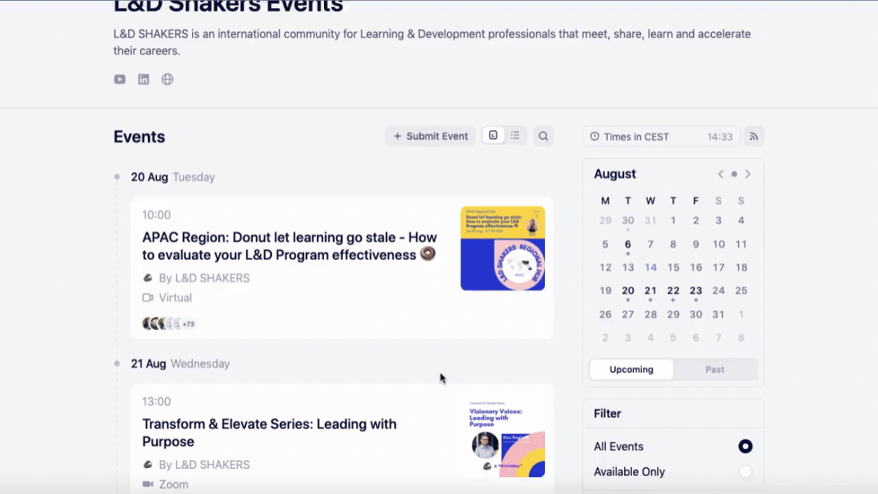Switch to list view layout
This screenshot has width=878, height=494.
click(515, 136)
